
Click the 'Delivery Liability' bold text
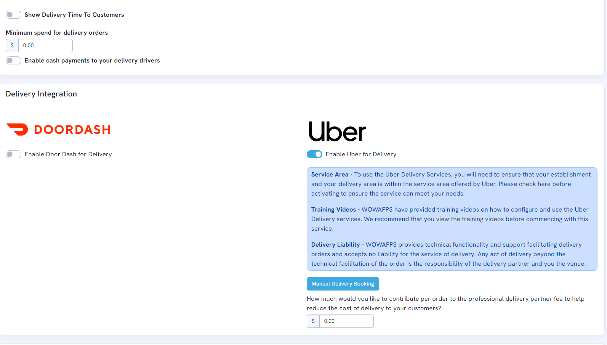[x=335, y=245]
